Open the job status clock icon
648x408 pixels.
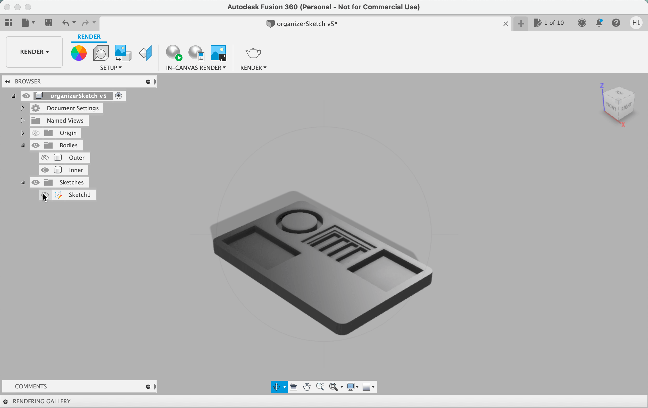coord(582,23)
